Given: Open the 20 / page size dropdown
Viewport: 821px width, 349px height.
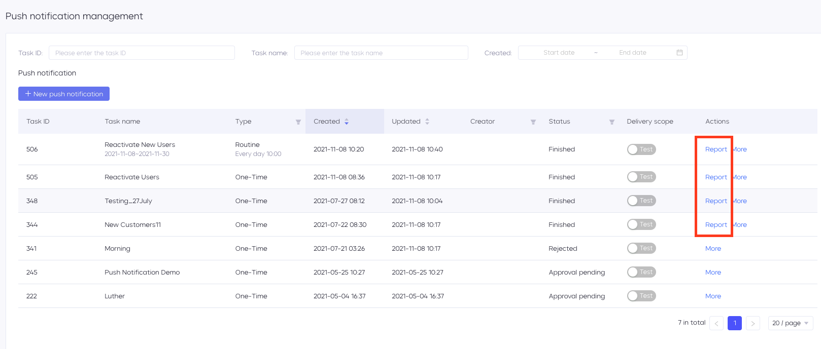Looking at the screenshot, I should click(791, 323).
